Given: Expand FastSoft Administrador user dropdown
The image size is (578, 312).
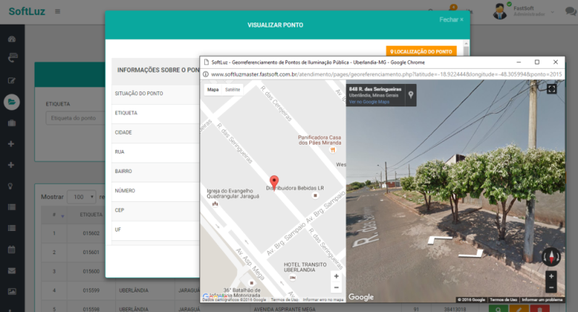Looking at the screenshot, I should click(552, 12).
